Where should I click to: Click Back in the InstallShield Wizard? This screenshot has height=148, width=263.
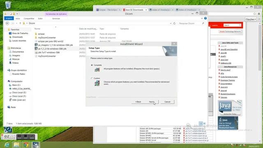138,102
